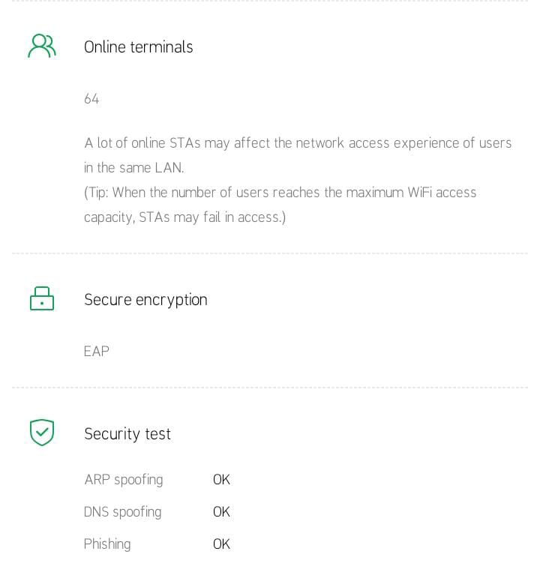Click the Security test shield icon
This screenshot has height=584, width=540.
coord(42,433)
